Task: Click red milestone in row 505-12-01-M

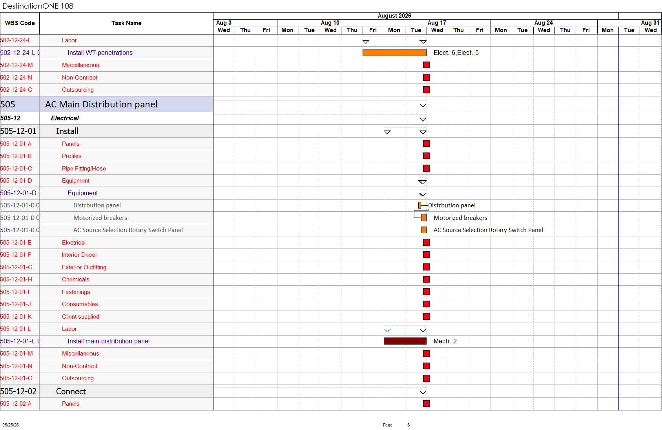Action: click(426, 354)
